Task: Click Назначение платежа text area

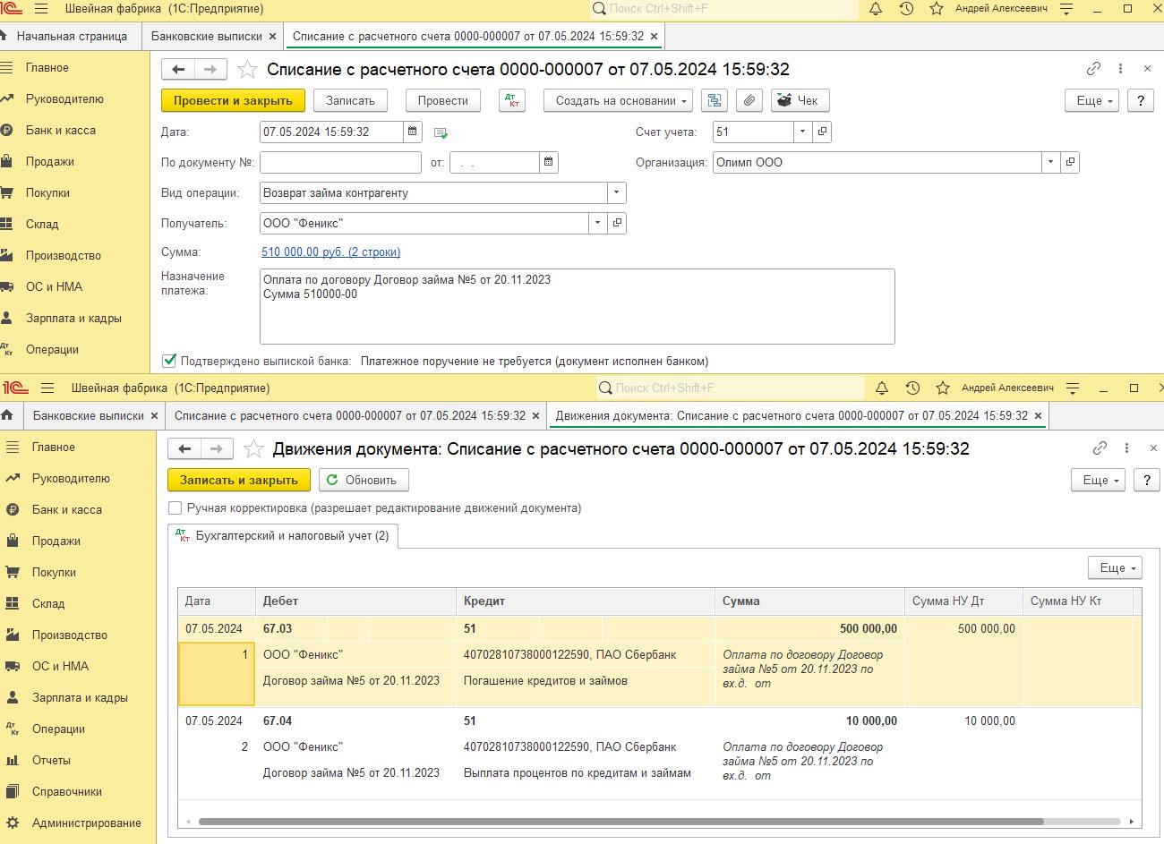Action: point(577,306)
